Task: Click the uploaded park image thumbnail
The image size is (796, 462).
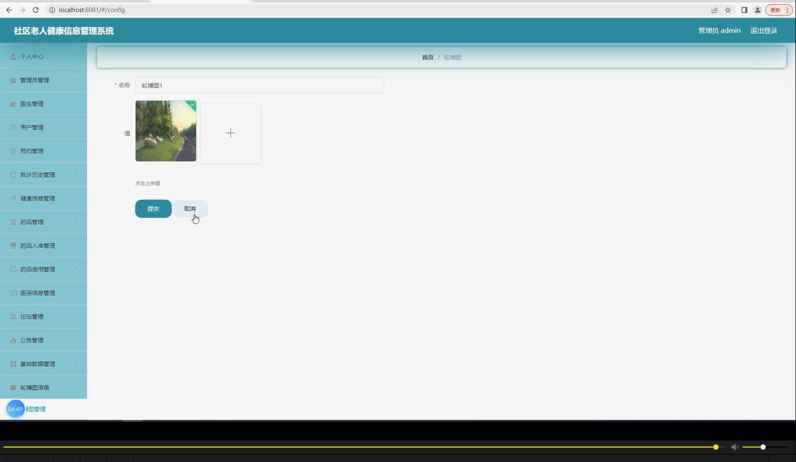Action: coord(166,131)
